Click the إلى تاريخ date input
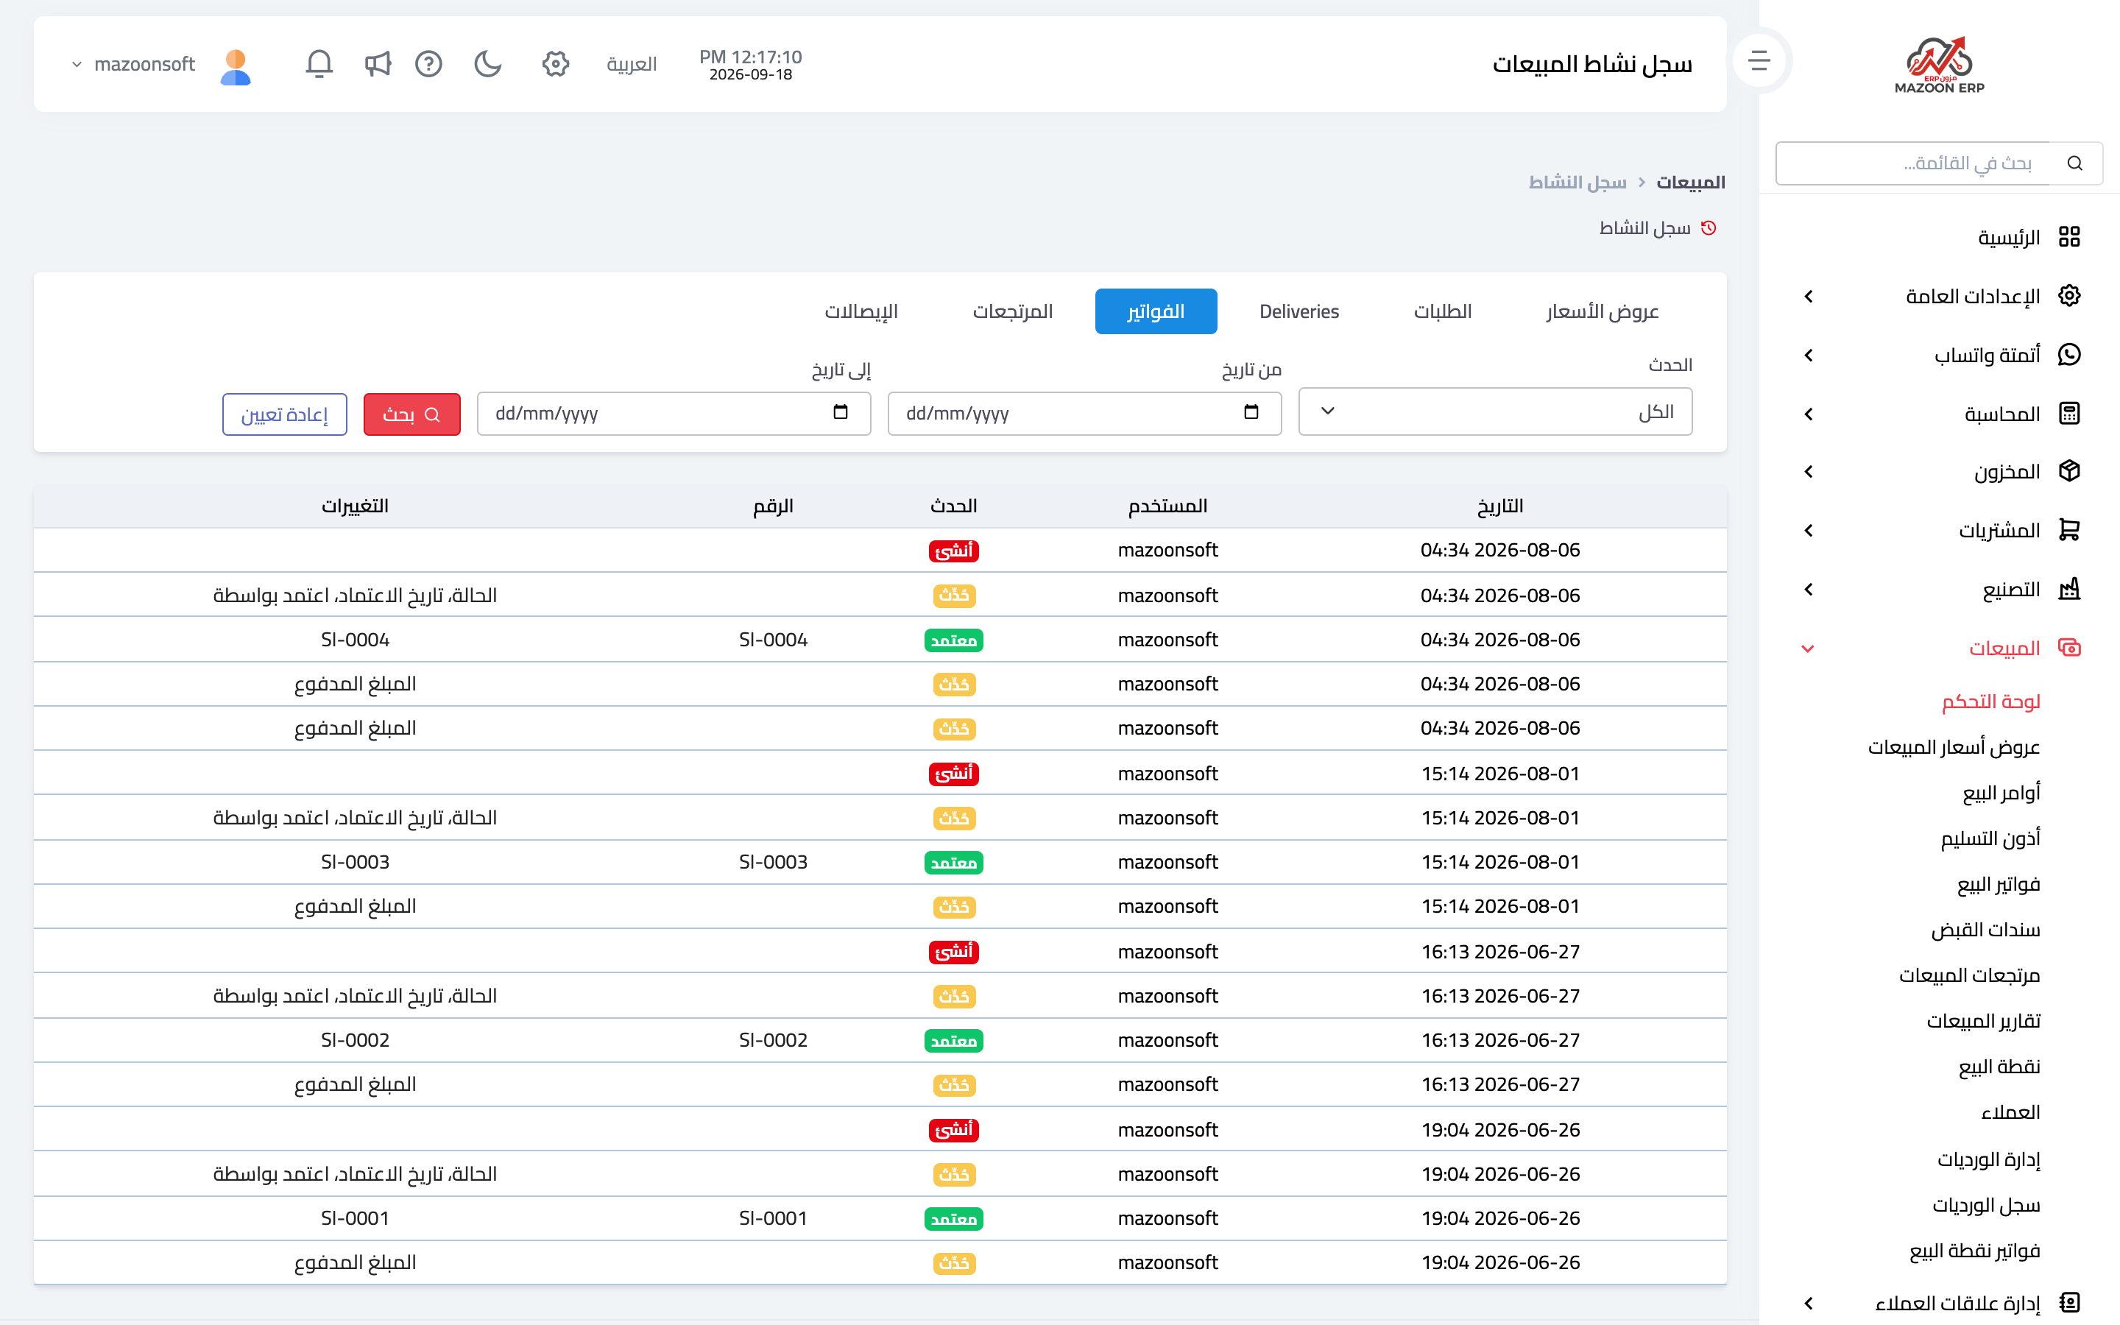 [674, 413]
